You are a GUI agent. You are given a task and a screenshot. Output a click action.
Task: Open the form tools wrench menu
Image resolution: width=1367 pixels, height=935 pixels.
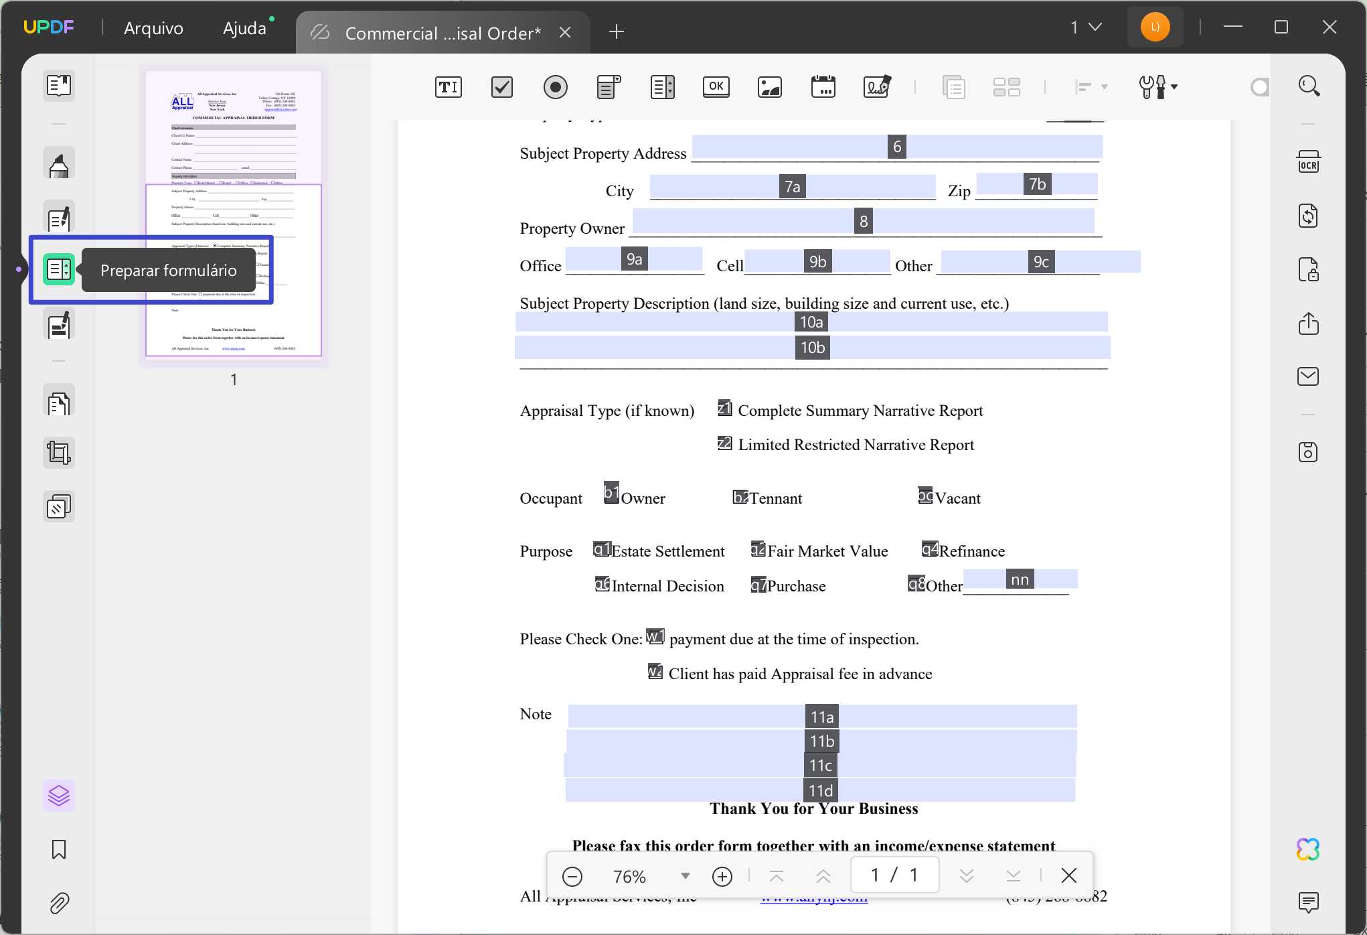point(1158,87)
